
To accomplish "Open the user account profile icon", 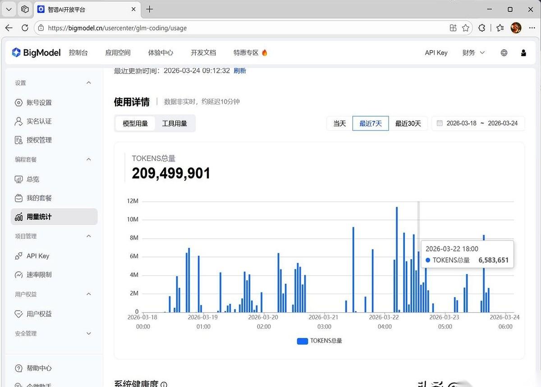I will [x=523, y=52].
